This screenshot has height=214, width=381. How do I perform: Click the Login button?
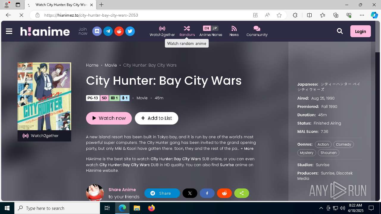360,31
